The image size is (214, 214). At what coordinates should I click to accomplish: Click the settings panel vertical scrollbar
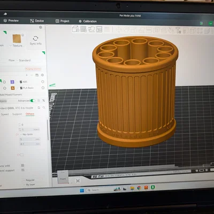pyautogui.click(x=48, y=130)
